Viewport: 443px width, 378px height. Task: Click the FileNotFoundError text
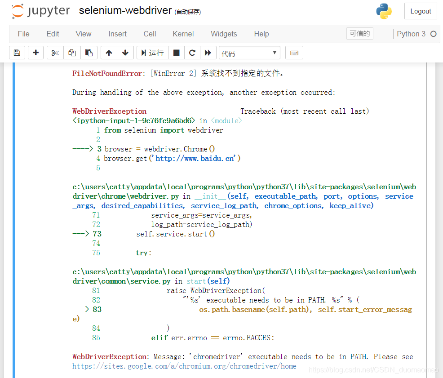click(107, 74)
